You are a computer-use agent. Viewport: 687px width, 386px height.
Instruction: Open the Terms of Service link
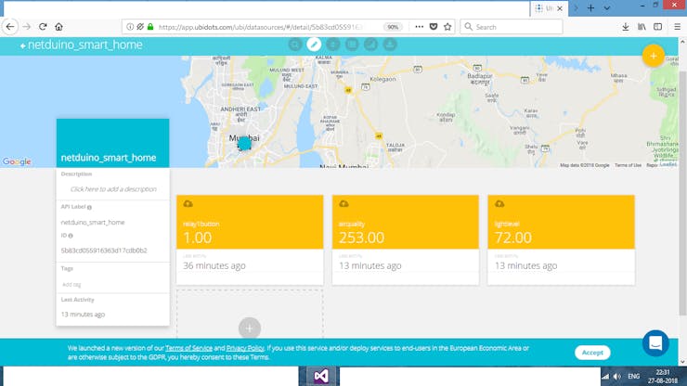tap(188, 348)
